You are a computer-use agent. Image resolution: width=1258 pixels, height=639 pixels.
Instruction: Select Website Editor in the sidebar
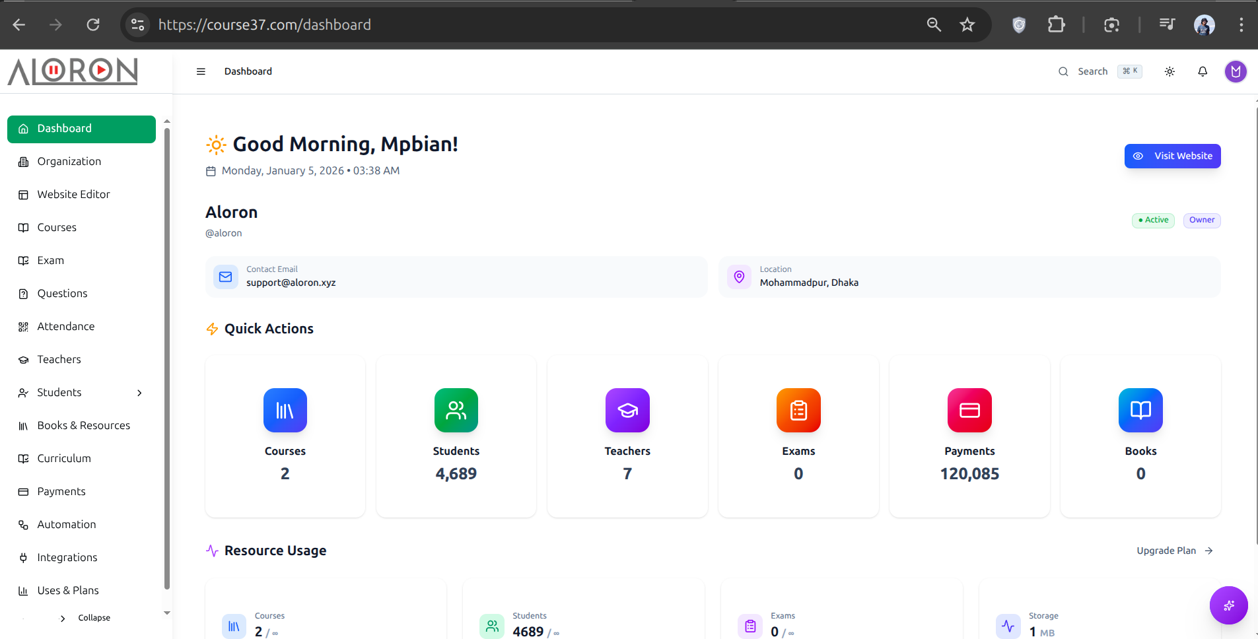click(x=73, y=194)
